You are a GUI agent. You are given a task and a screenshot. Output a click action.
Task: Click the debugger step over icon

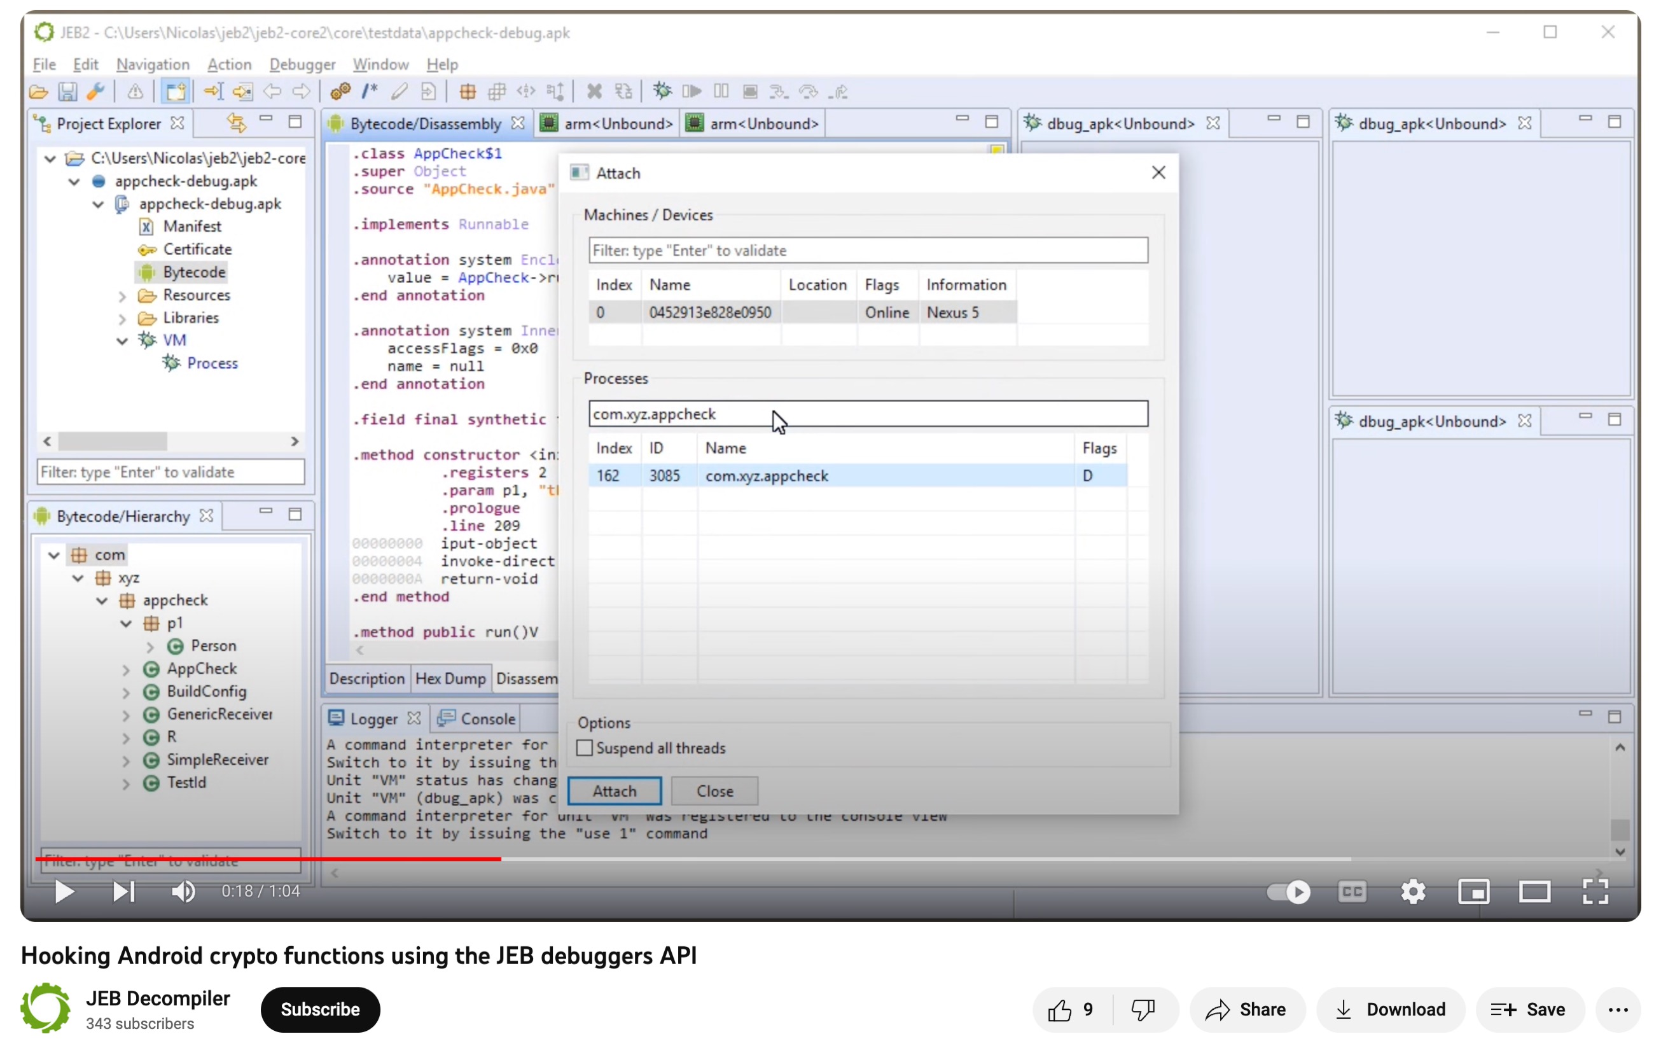pyautogui.click(x=809, y=92)
